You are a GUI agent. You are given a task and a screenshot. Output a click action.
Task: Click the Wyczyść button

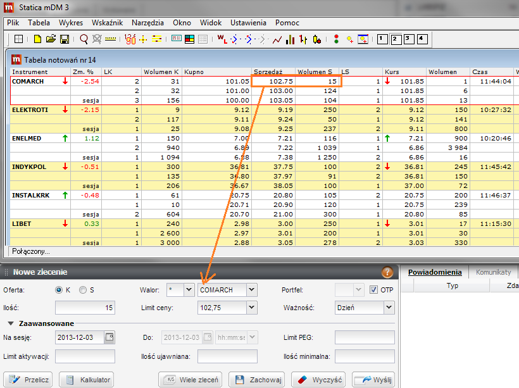coord(318,380)
